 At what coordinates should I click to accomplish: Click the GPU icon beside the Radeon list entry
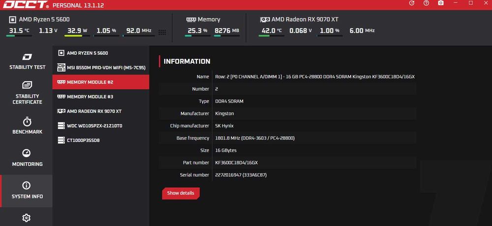61,111
